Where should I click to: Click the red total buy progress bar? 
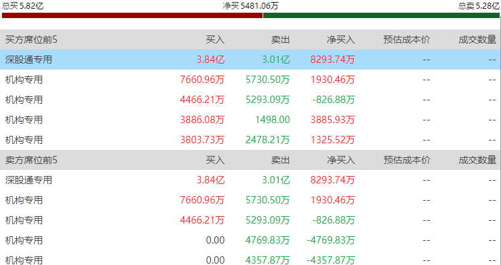click(132, 15)
